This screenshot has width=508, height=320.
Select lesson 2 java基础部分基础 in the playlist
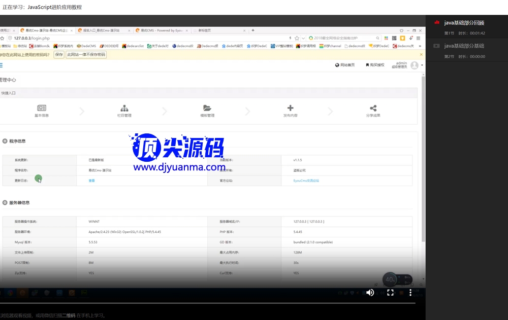[x=464, y=46]
